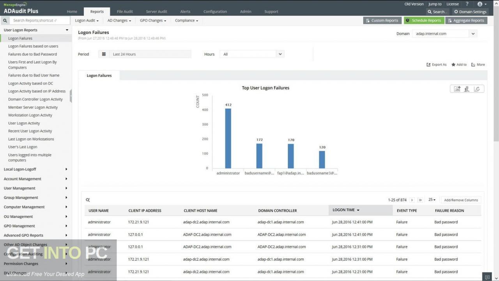The width and height of the screenshot is (499, 281).
Task: Click the chart add-graph icon
Action: point(457,89)
